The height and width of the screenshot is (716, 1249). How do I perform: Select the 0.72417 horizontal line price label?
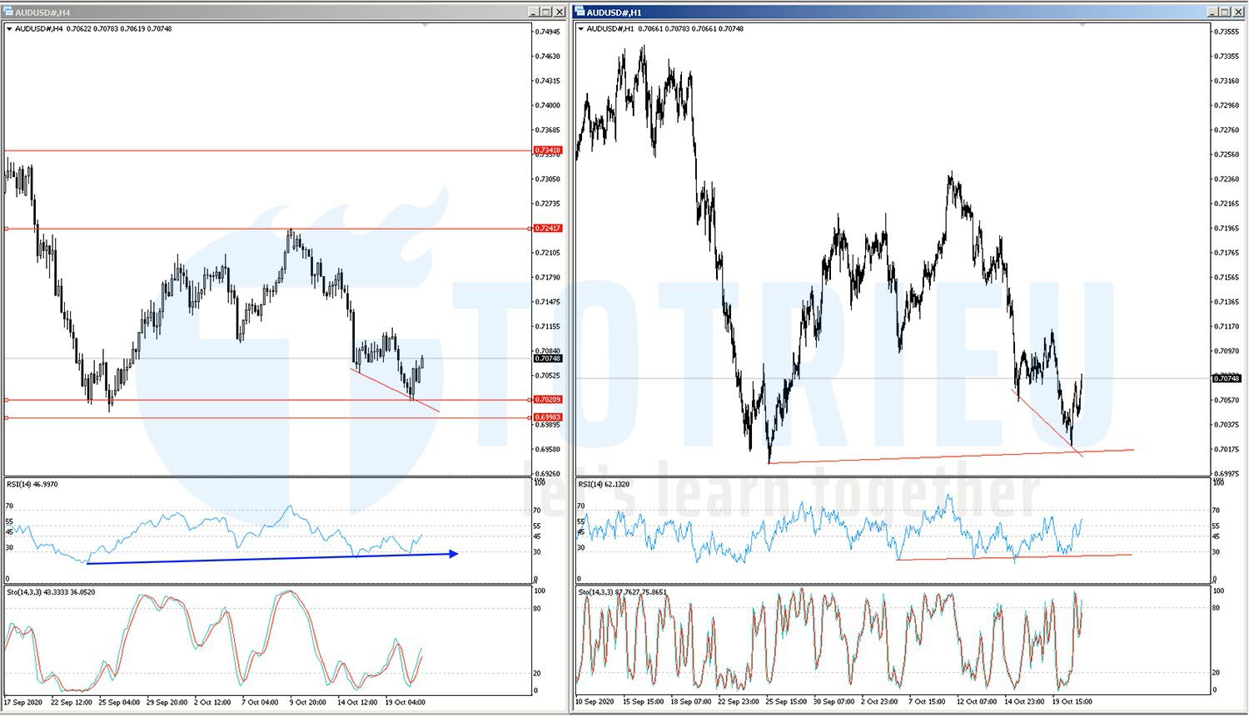pos(548,229)
